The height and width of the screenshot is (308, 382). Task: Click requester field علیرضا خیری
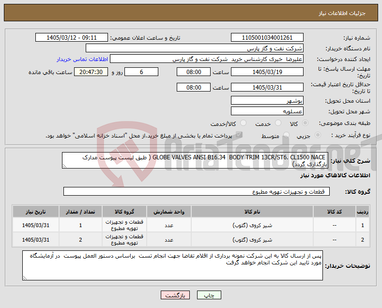point(207,59)
